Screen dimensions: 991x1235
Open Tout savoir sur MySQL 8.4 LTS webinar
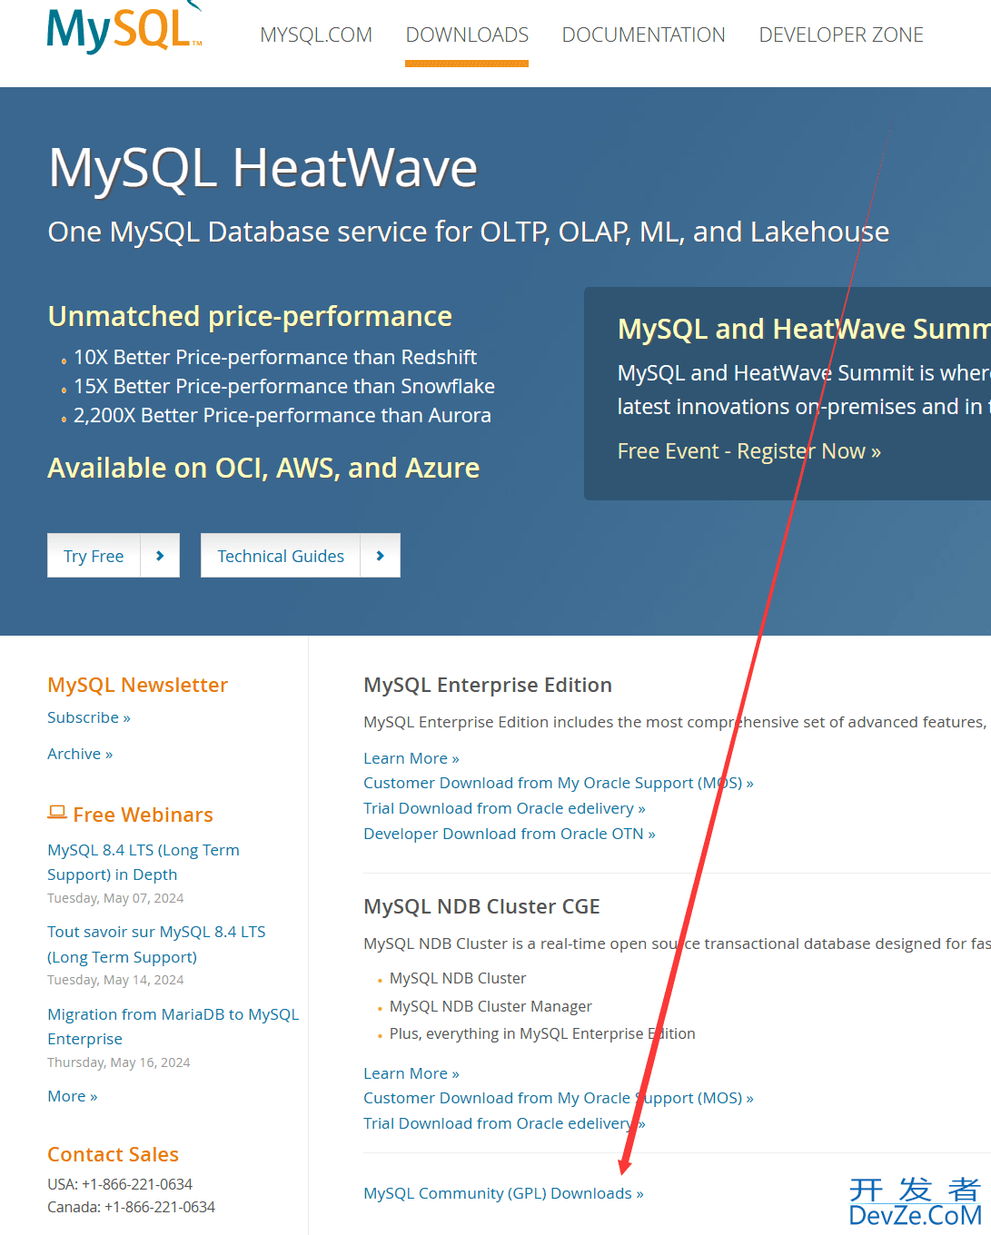(156, 944)
